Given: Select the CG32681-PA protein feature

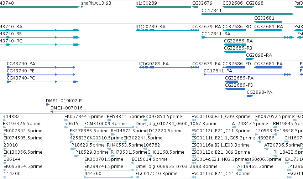Looking at the screenshot, I should pyautogui.click(x=268, y=67).
